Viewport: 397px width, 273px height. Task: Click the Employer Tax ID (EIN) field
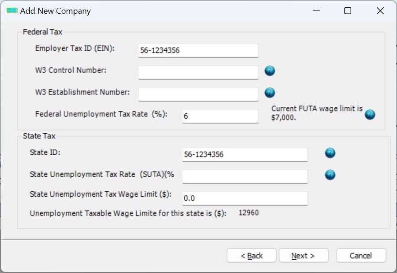click(198, 50)
